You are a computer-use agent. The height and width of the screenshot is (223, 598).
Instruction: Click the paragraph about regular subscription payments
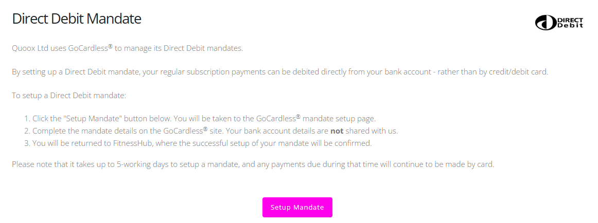click(x=279, y=72)
